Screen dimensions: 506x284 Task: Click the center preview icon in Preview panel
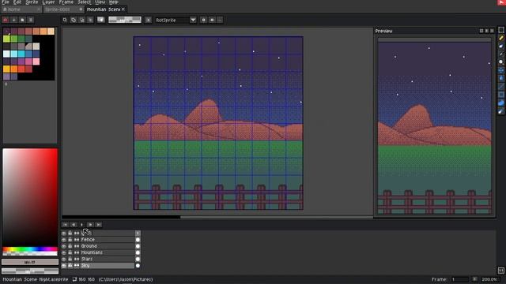[481, 31]
